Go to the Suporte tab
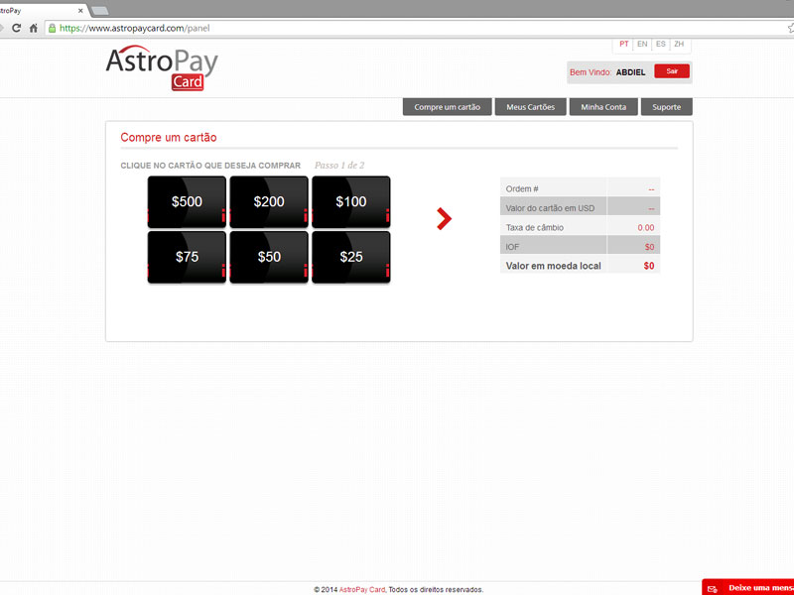 coord(666,106)
